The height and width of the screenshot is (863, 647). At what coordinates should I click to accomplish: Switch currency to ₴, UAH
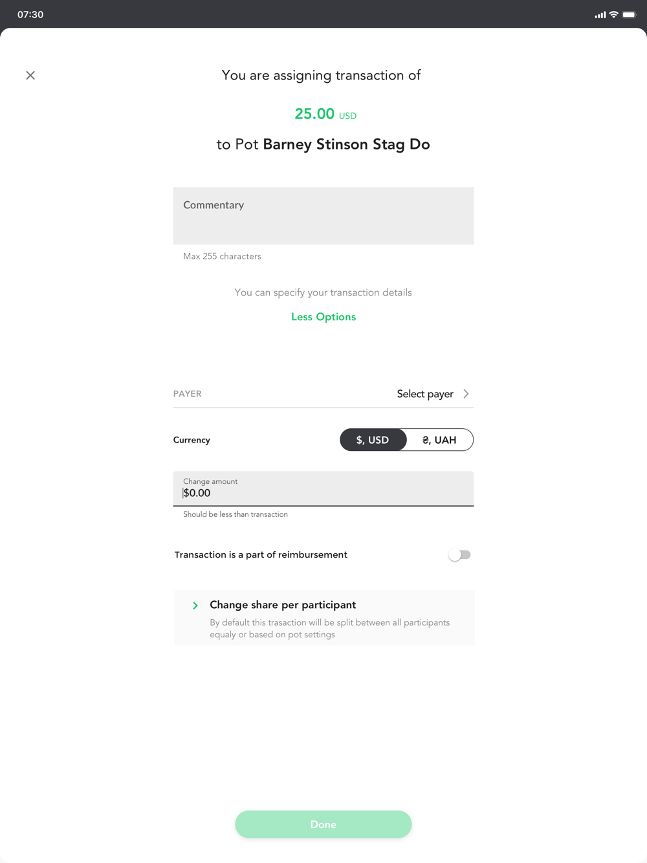pos(440,440)
